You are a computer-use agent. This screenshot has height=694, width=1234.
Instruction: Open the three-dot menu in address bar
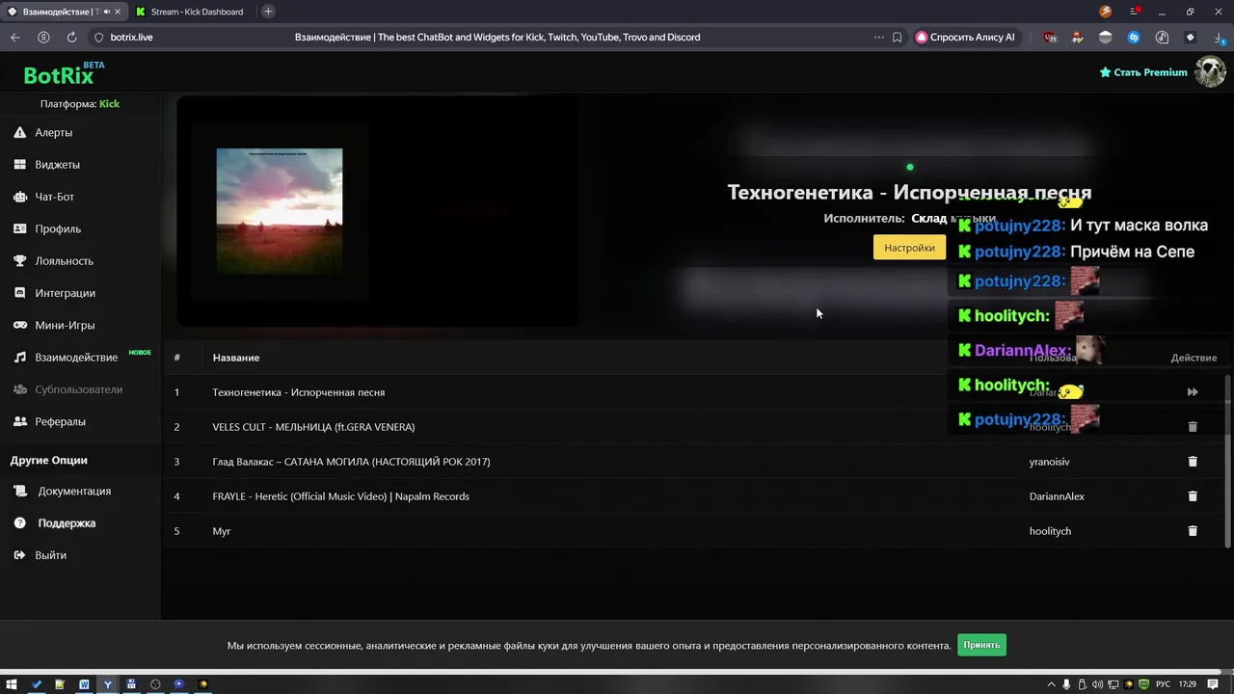tap(878, 38)
